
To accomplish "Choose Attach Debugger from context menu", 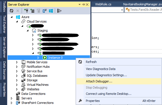I will pyautogui.click(x=119, y=81).
